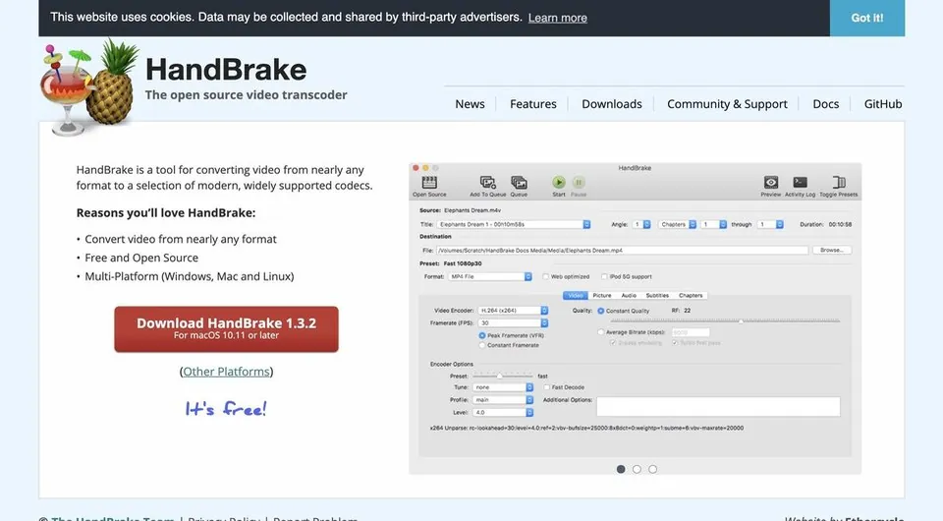Switch to the Video tab

(575, 295)
